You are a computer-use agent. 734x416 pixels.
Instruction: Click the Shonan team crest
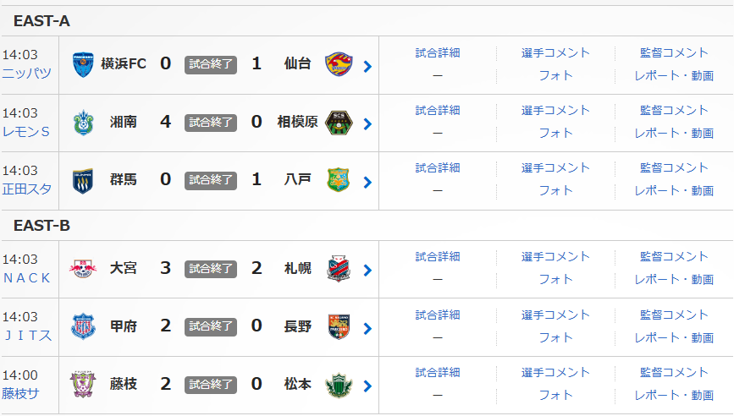pos(83,122)
